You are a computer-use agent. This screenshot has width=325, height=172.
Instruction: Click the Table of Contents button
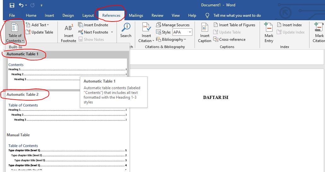tap(15, 32)
